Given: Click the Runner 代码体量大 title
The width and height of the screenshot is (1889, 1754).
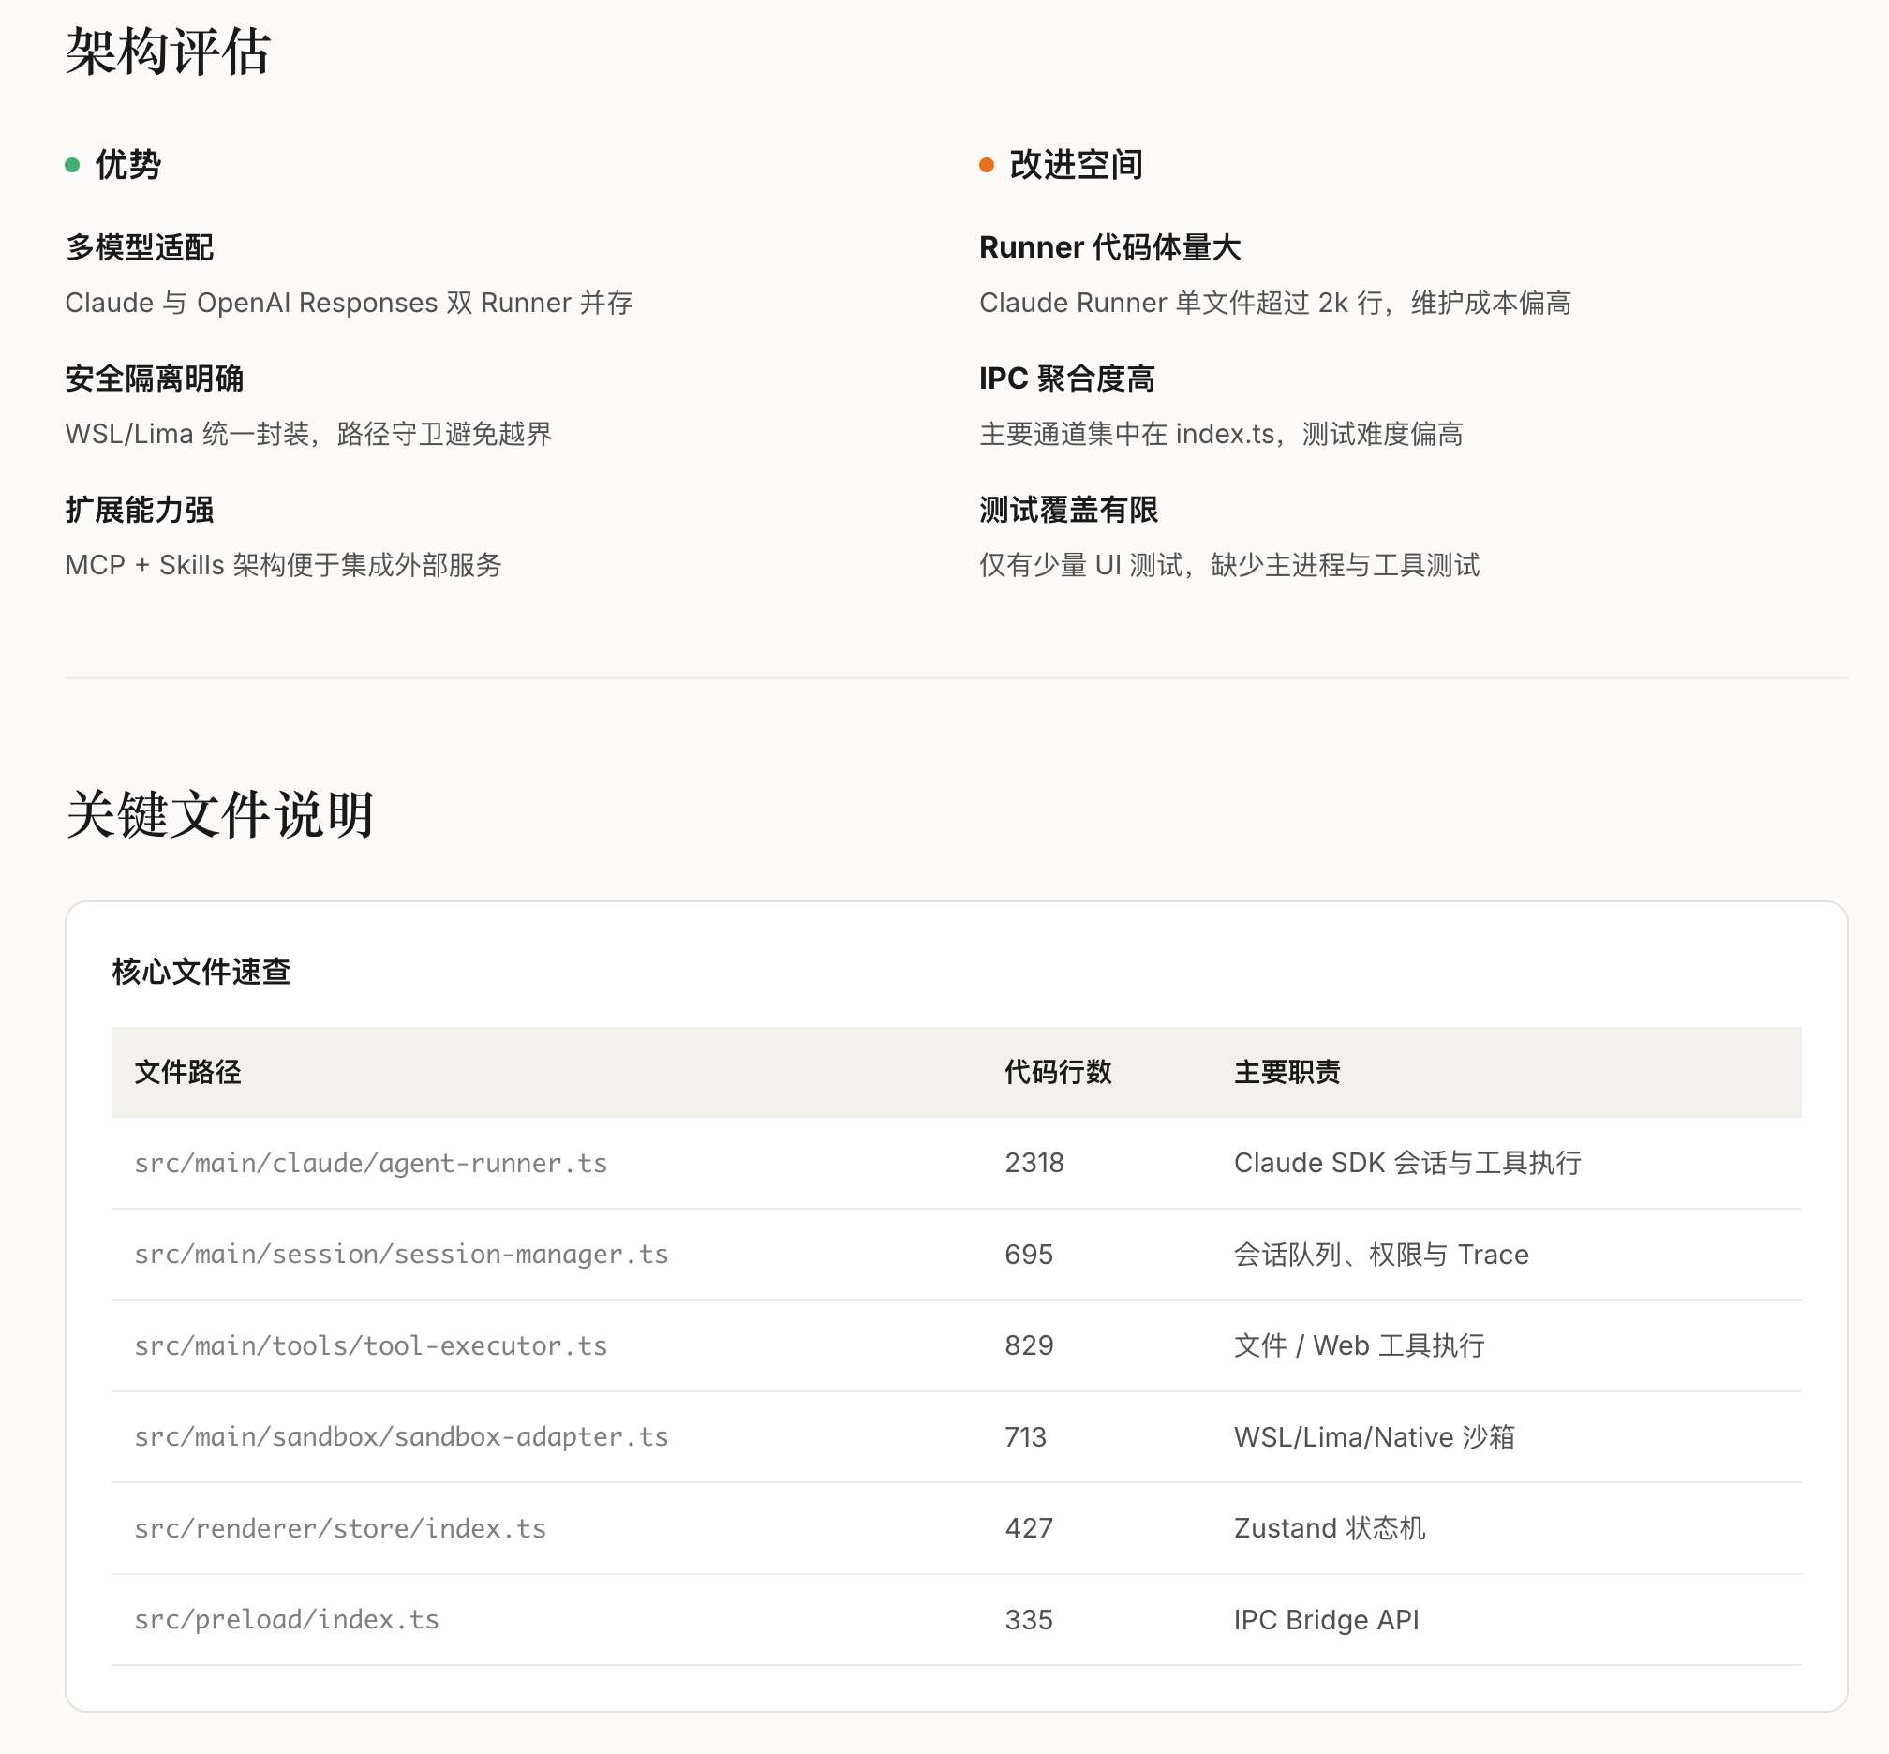Looking at the screenshot, I should click(1109, 247).
